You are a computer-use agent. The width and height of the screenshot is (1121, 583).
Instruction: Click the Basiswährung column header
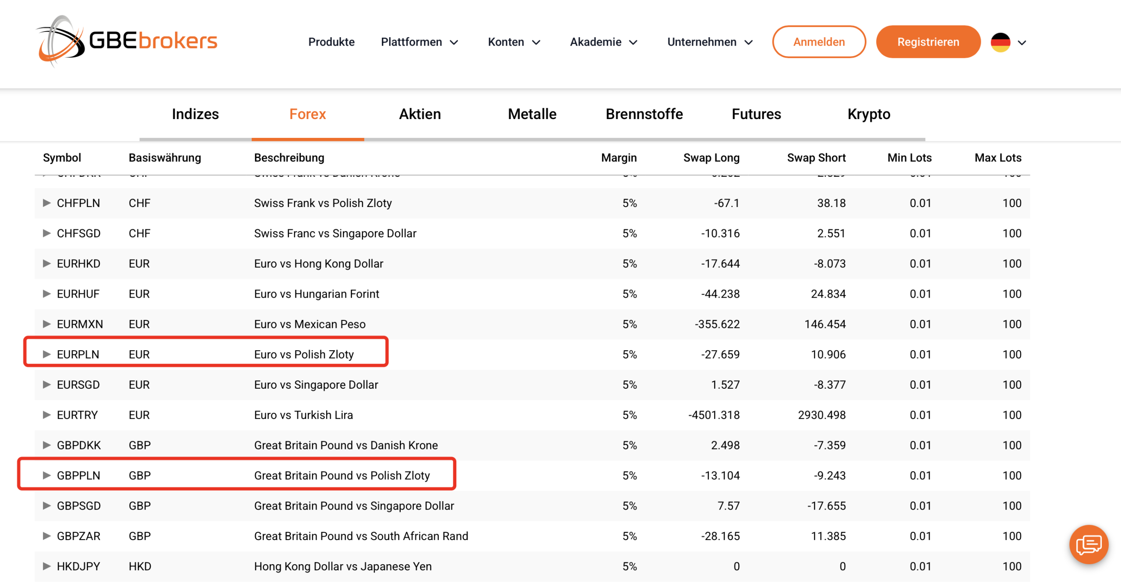tap(165, 158)
